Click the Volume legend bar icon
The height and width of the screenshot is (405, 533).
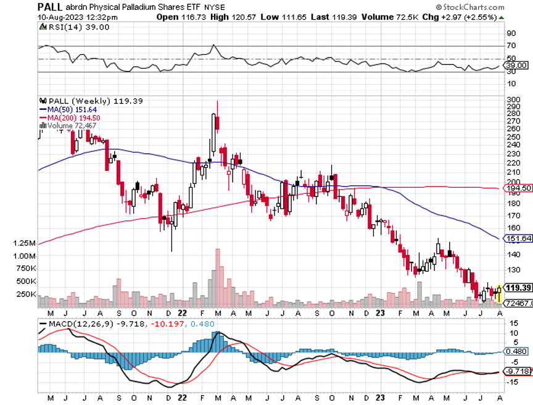tap(43, 125)
